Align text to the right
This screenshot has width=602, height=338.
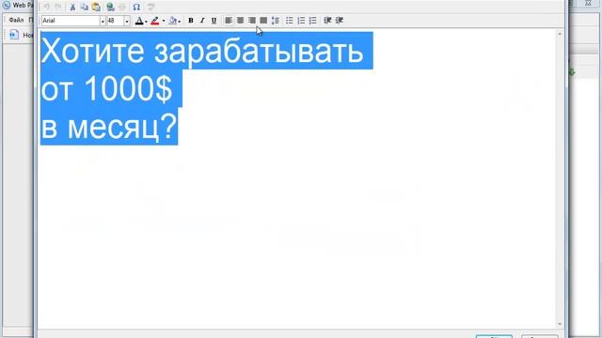(252, 21)
